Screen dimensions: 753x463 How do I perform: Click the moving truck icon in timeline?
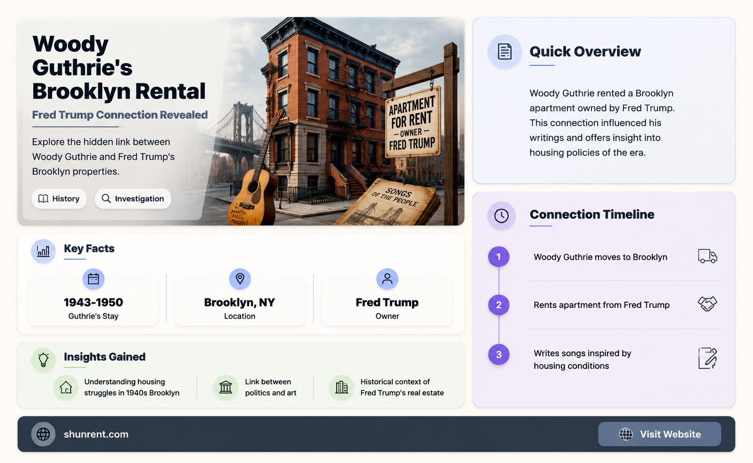[x=707, y=256]
